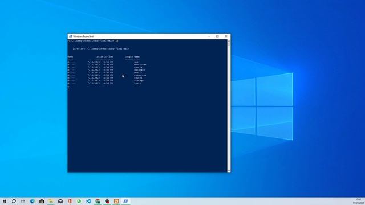Viewport: 365px width, 205px height.
Task: Click the 'Length' column header
Action: click(129, 57)
